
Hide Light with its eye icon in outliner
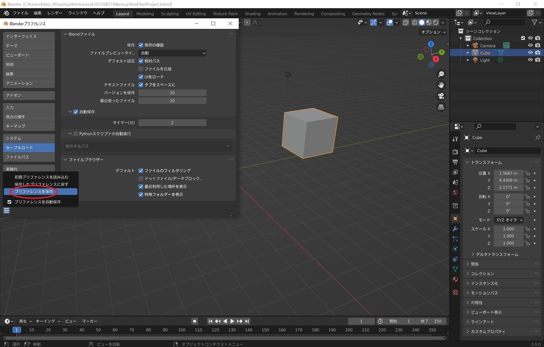click(530, 60)
